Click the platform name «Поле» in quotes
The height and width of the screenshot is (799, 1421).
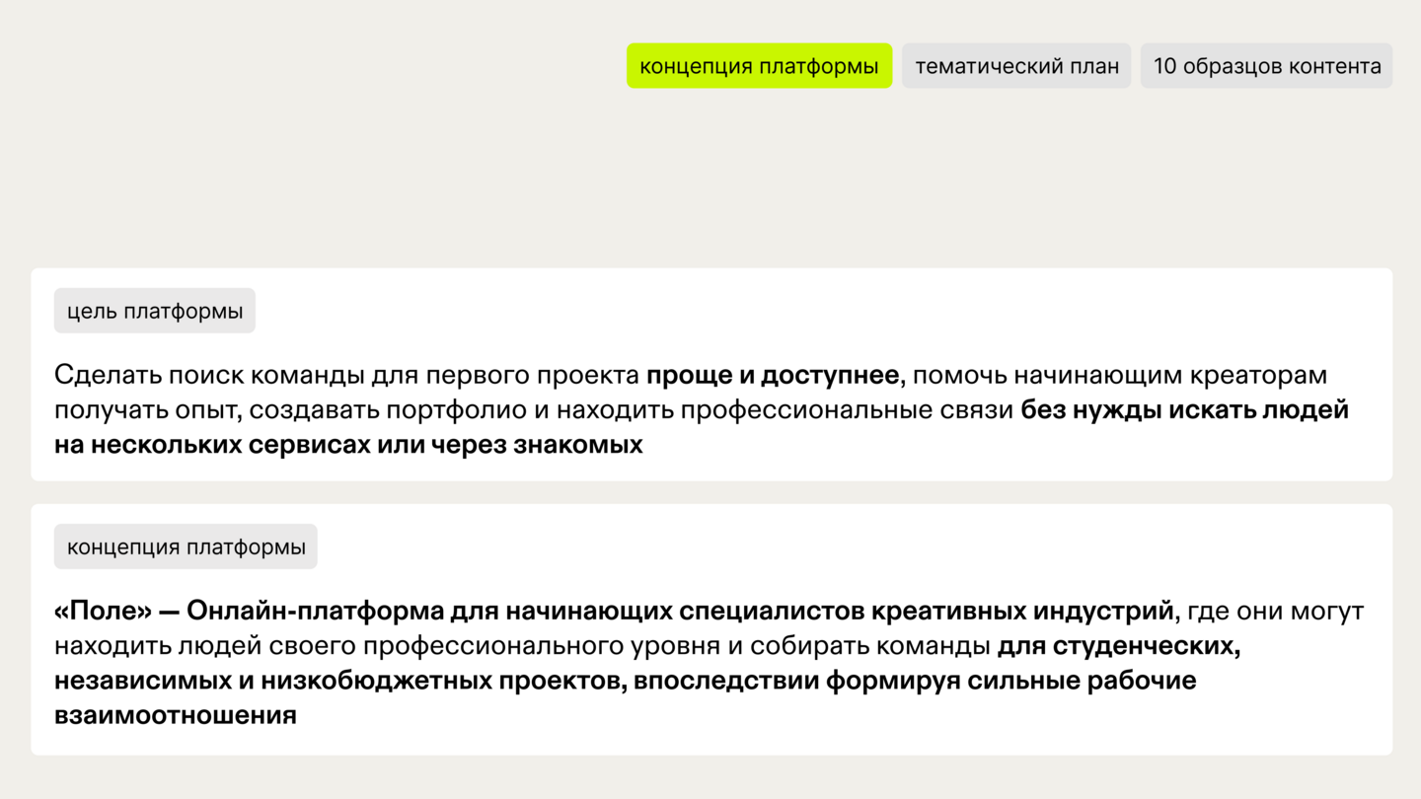104,612
